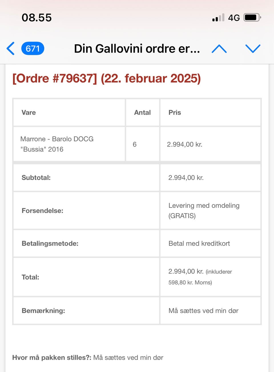This screenshot has height=372, width=274.
Task: Tap the quantity value 6
Action: pos(134,144)
